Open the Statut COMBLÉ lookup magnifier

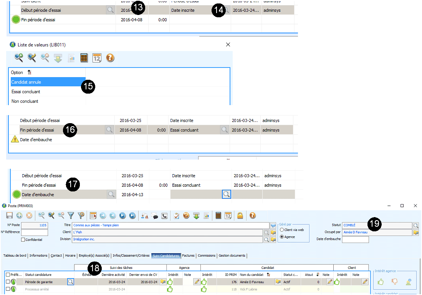[415, 226]
